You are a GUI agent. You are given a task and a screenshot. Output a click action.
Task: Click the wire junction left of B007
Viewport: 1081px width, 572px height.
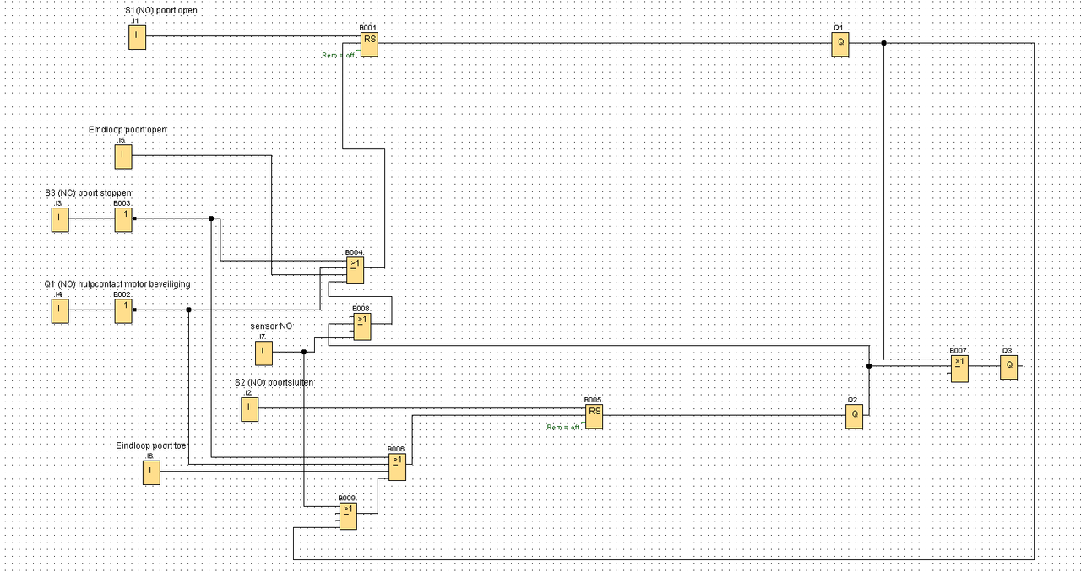click(x=869, y=366)
